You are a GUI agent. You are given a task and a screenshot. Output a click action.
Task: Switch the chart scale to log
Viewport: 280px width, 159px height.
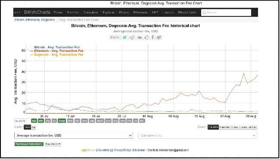point(34,127)
